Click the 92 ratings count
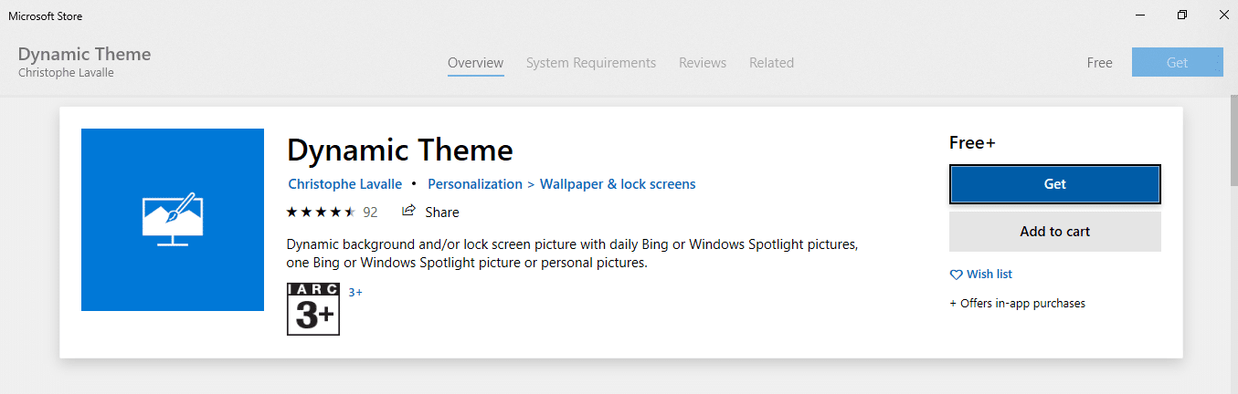 (x=370, y=212)
